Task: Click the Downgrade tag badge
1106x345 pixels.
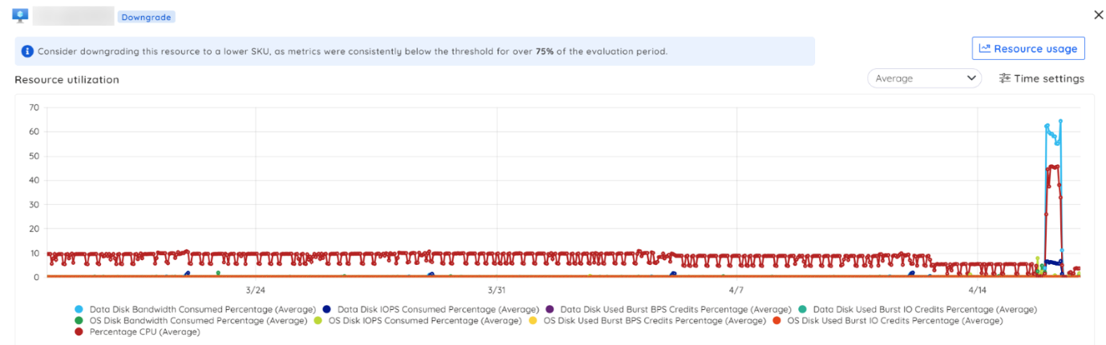Action: tap(147, 17)
